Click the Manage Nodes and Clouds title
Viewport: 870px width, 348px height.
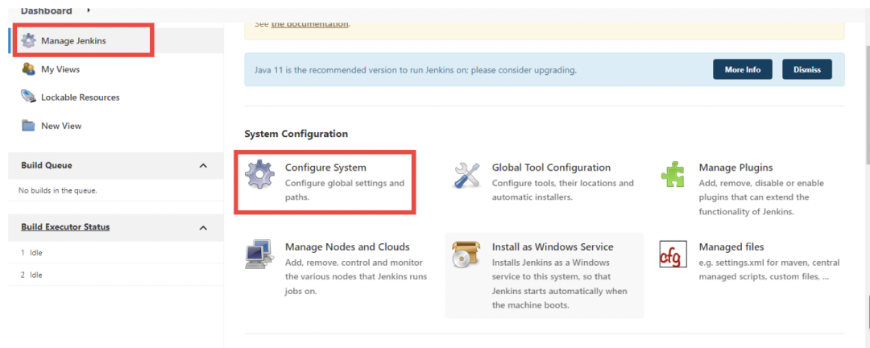347,246
